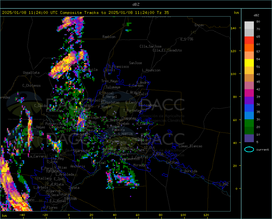Click the 'Mirador' map label

coord(140,165)
